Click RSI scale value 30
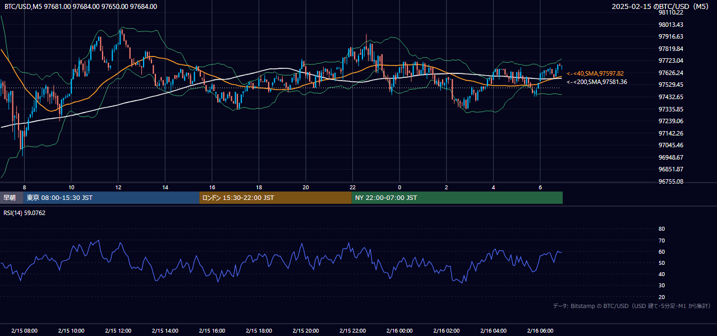The image size is (717, 336). point(661,286)
